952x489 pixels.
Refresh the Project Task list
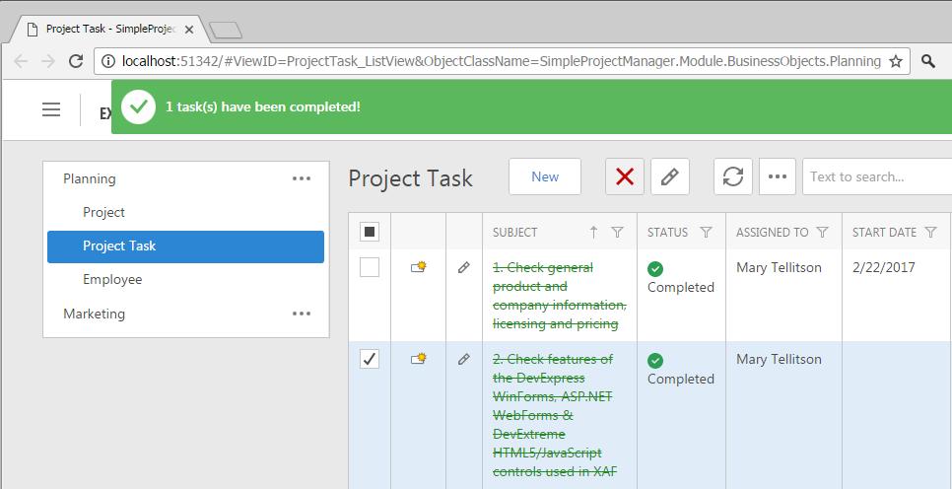pos(733,176)
